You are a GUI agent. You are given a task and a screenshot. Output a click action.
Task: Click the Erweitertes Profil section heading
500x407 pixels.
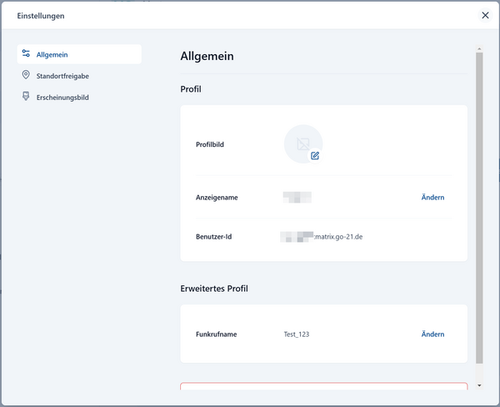click(214, 289)
